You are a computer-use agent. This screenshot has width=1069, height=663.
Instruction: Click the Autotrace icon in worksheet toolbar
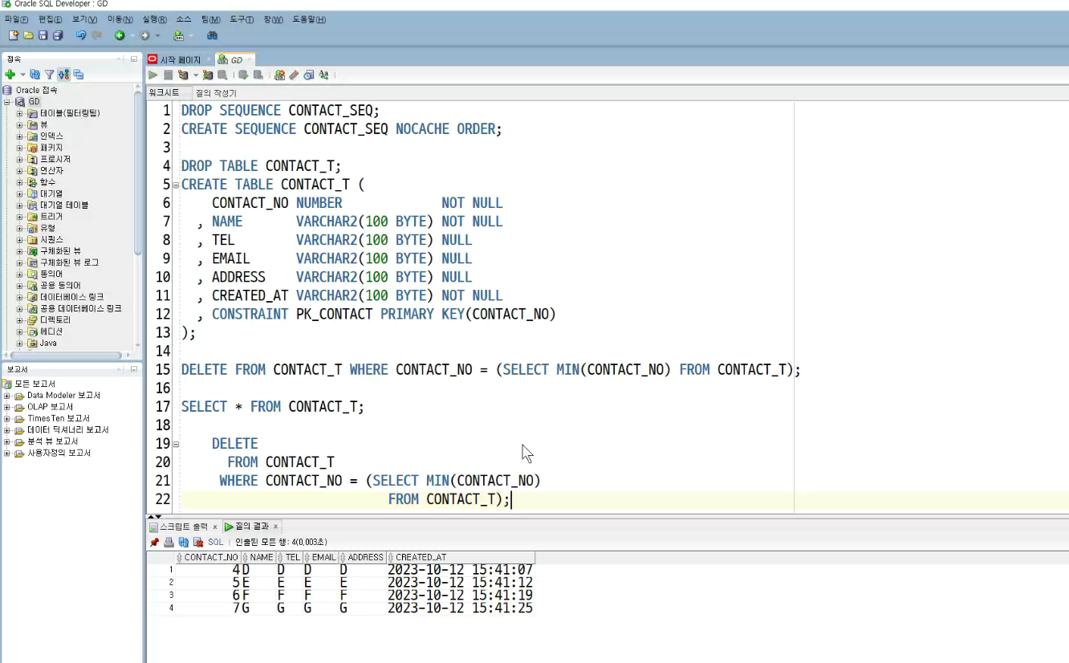click(x=208, y=75)
